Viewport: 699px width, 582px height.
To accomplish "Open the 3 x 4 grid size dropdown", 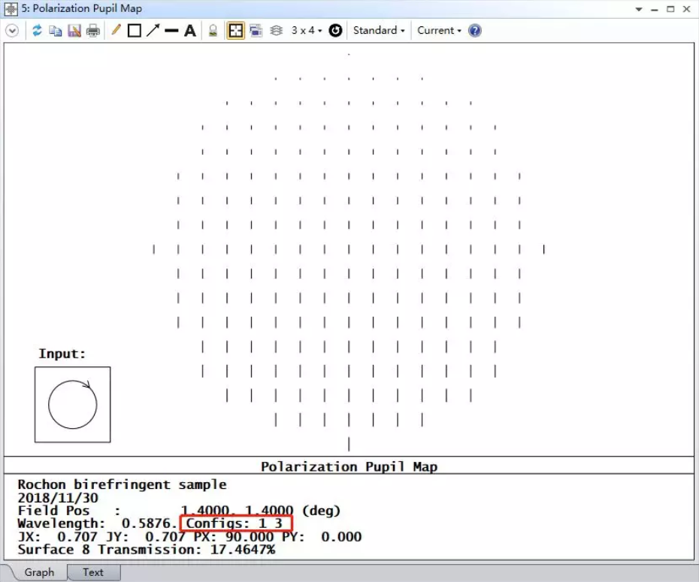I will click(x=307, y=31).
